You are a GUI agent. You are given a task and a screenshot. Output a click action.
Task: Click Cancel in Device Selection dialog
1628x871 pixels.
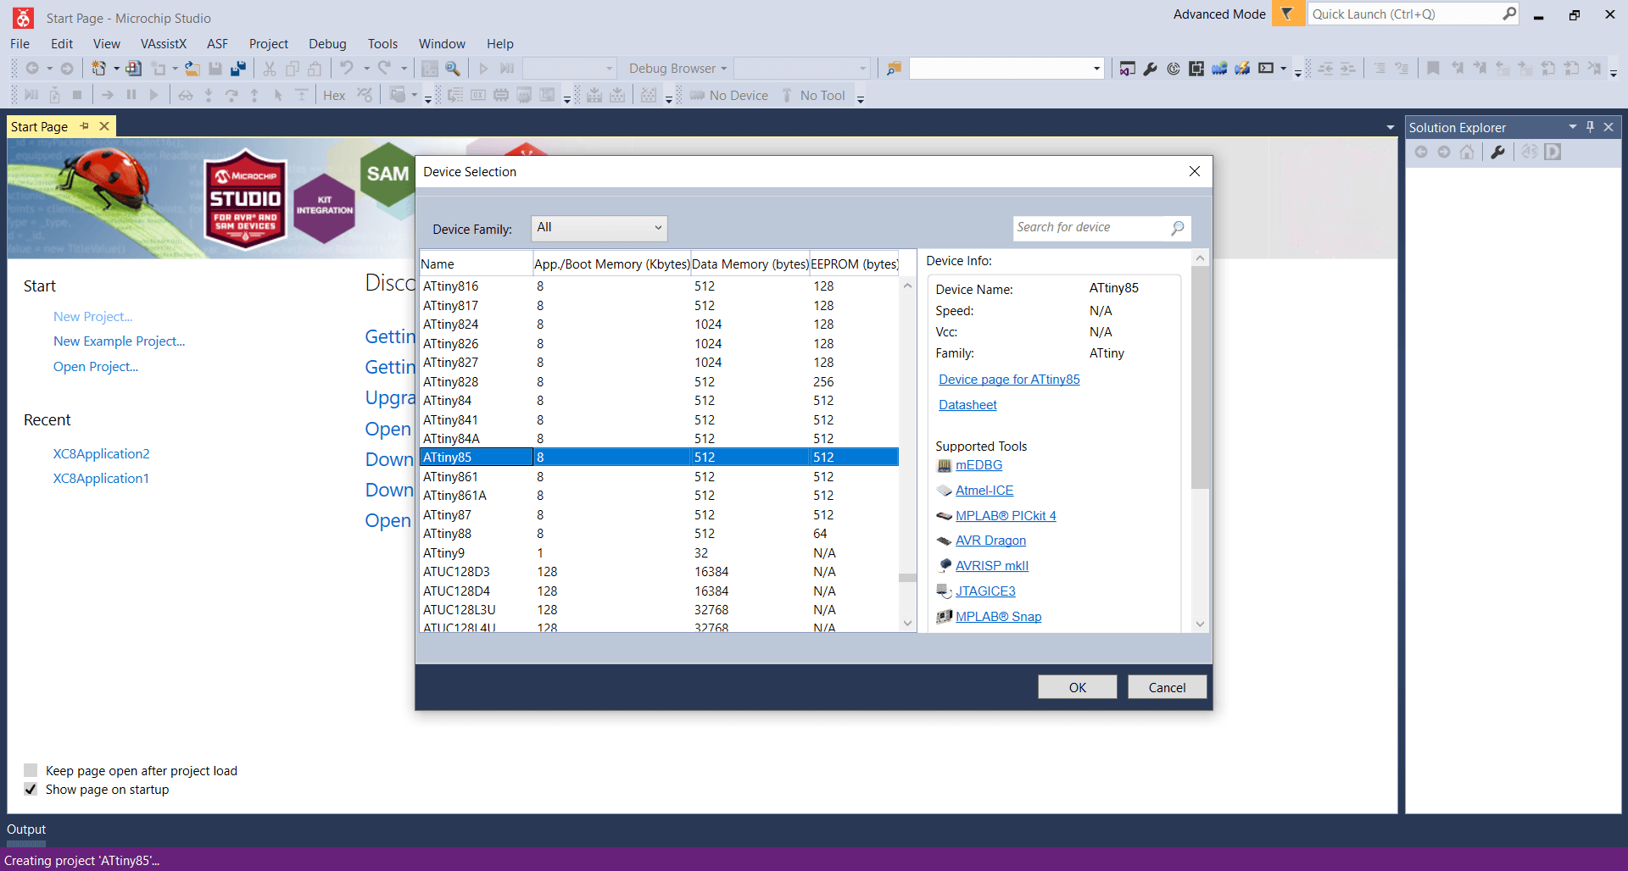pos(1167,687)
